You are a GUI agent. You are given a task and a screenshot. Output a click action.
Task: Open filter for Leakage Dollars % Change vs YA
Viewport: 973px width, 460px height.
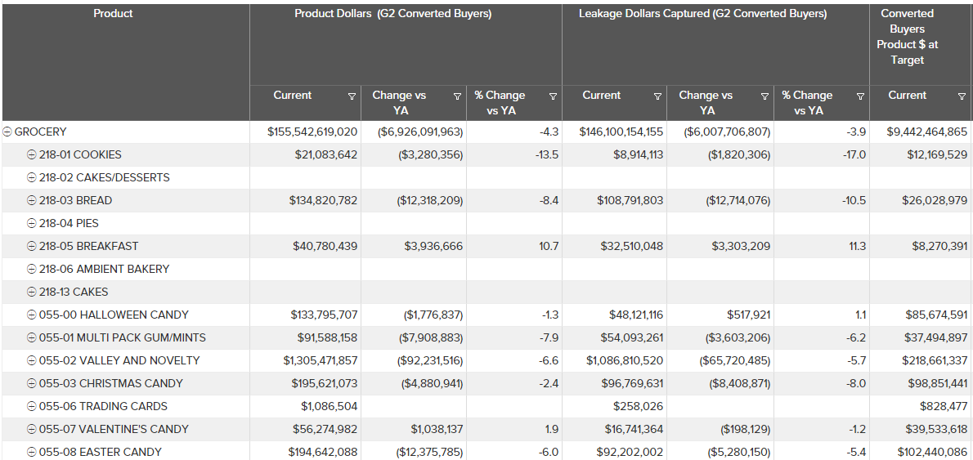pos(860,96)
